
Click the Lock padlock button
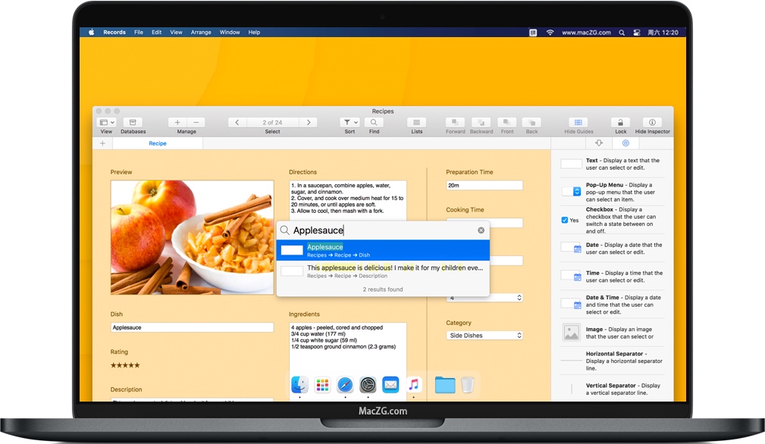(x=621, y=122)
